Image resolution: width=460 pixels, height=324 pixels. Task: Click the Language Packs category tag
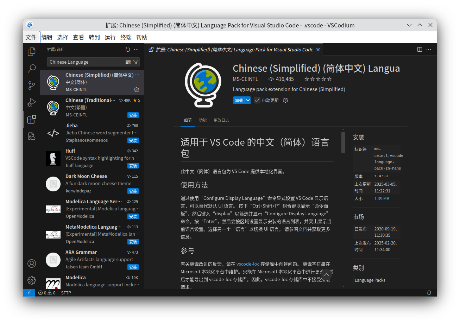[370, 280]
